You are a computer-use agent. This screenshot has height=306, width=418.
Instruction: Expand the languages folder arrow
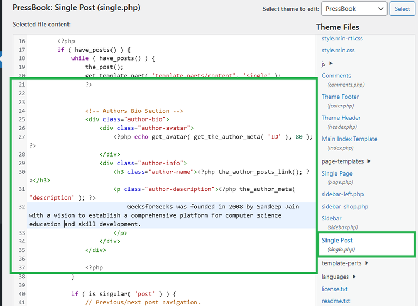tap(354, 277)
